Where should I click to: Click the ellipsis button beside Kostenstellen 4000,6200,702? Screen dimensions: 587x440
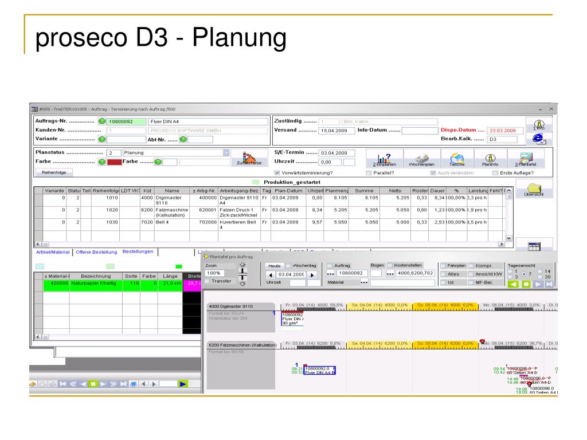click(x=390, y=273)
